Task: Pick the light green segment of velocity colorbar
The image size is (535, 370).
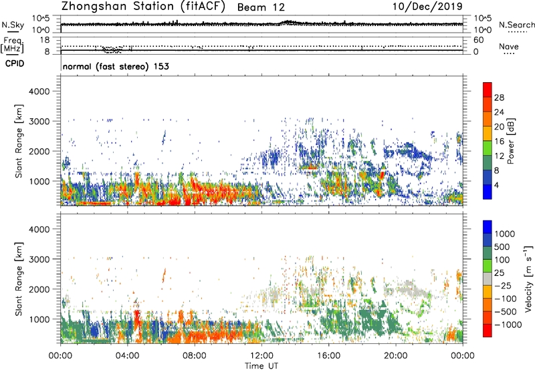Action: (x=488, y=266)
